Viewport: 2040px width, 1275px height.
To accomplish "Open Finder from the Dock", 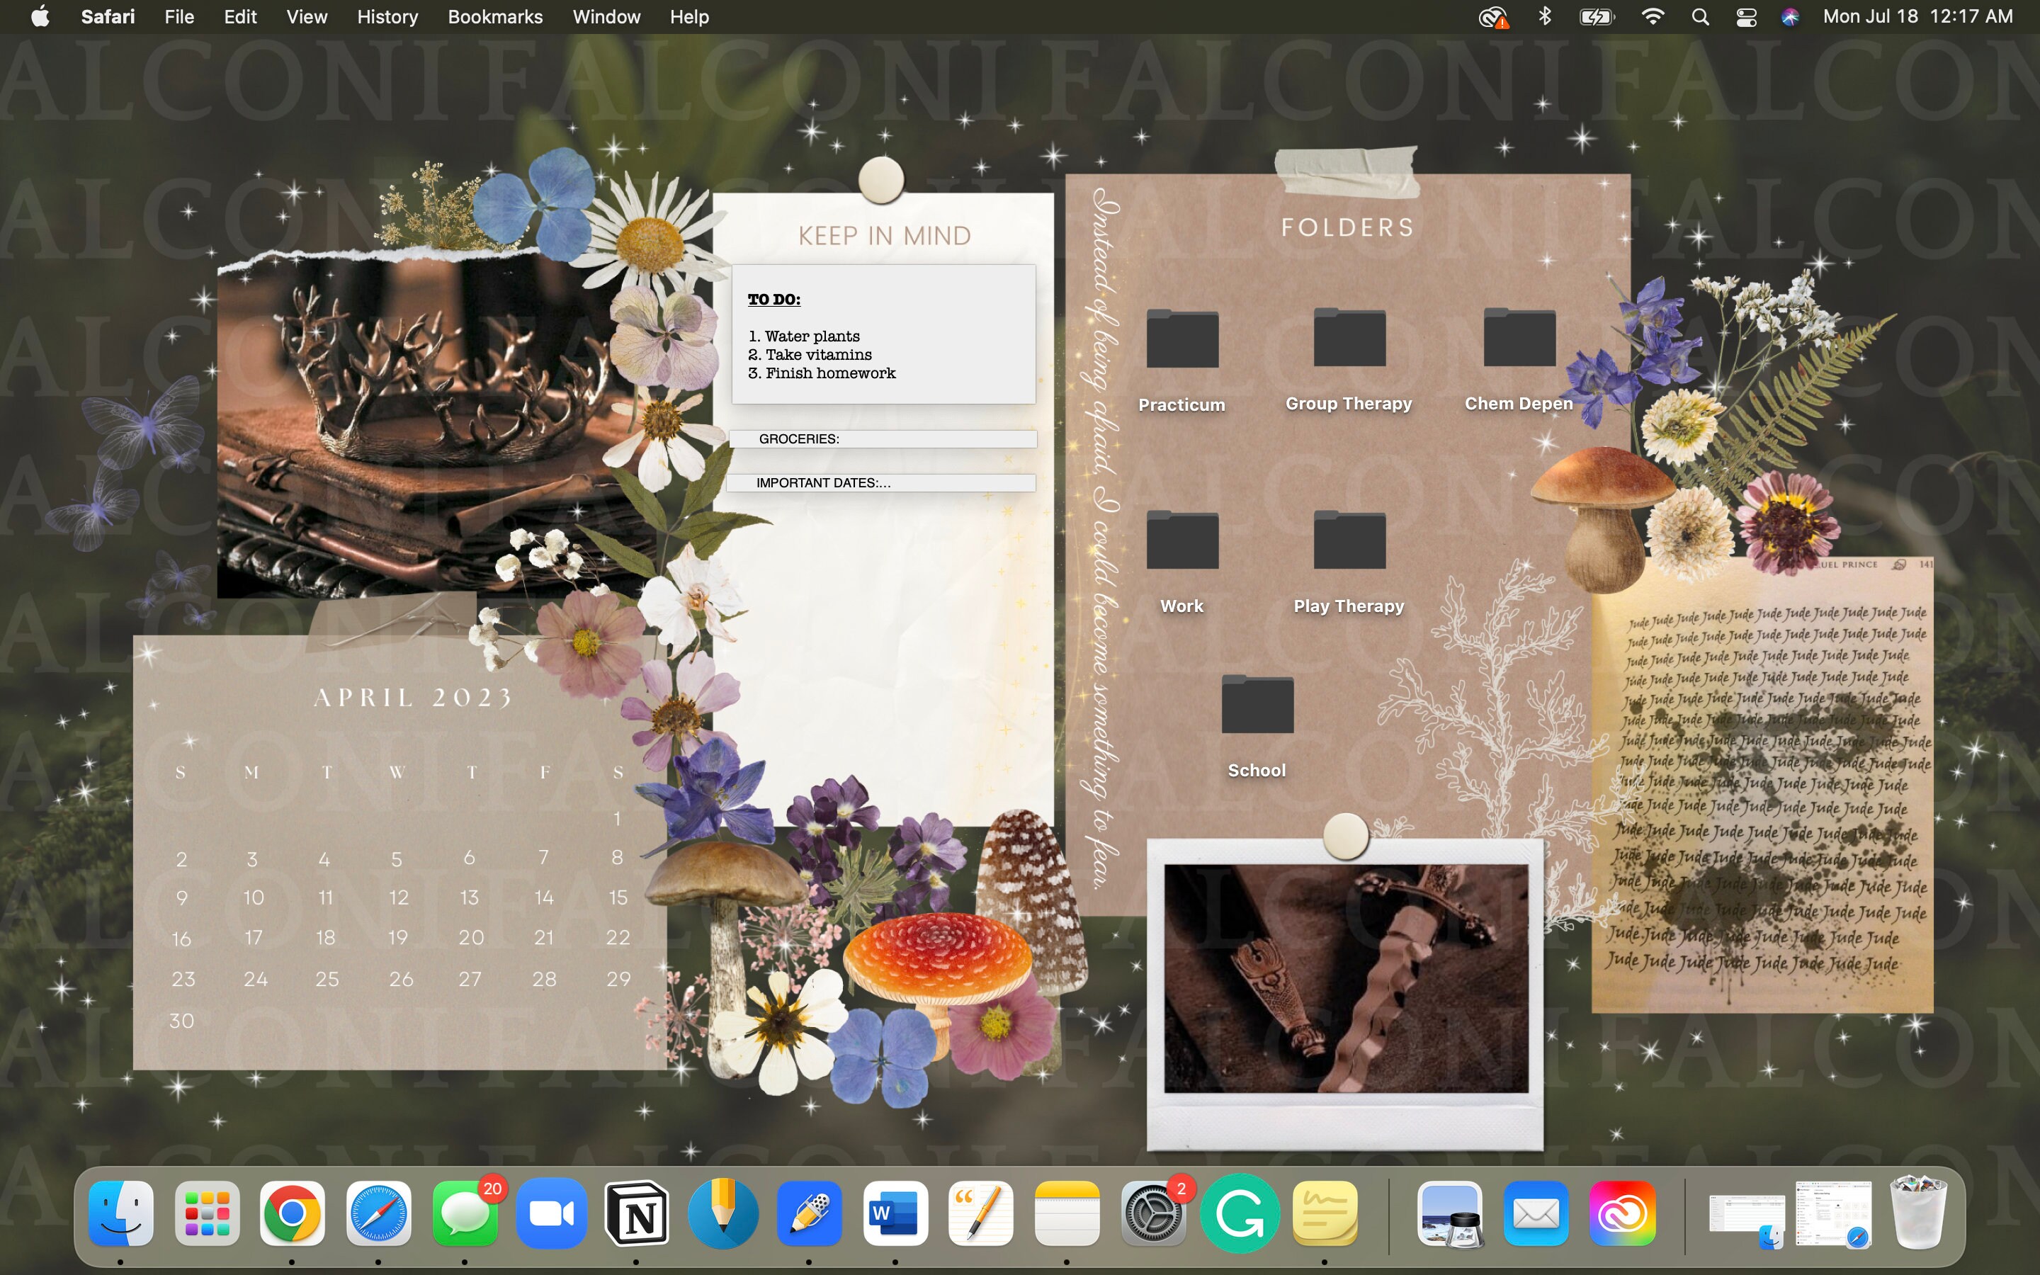I will (118, 1213).
